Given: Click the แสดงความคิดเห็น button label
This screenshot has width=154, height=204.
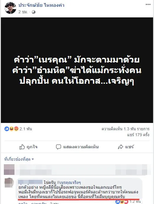Looking at the screenshot, I should tap(81, 147).
